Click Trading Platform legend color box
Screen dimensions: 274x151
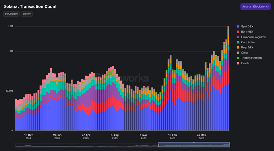(x=238, y=58)
